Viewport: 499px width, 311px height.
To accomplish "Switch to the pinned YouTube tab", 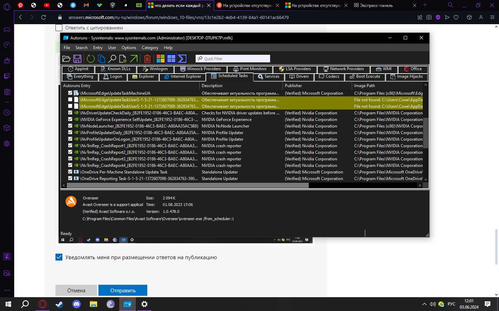I will coord(47,5).
